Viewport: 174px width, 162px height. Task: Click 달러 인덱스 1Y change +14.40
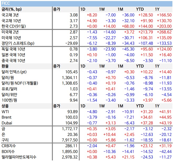[x=165, y=72]
